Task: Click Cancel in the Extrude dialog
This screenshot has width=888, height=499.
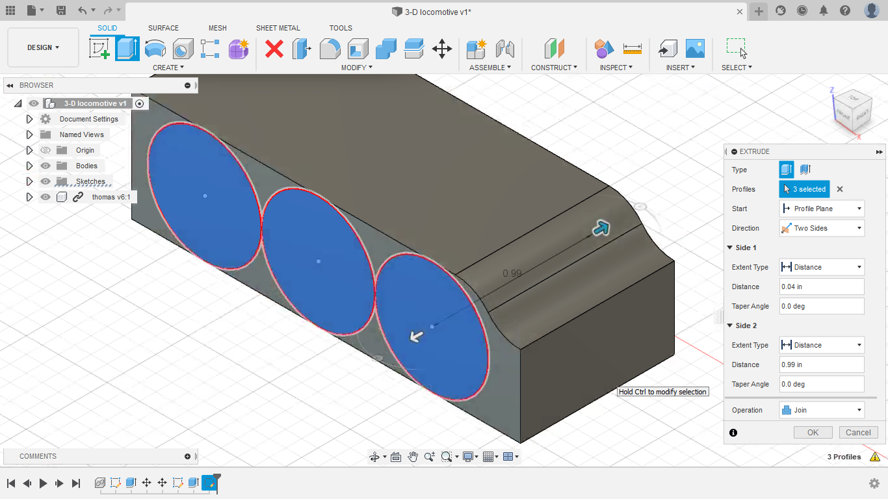Action: click(x=858, y=432)
